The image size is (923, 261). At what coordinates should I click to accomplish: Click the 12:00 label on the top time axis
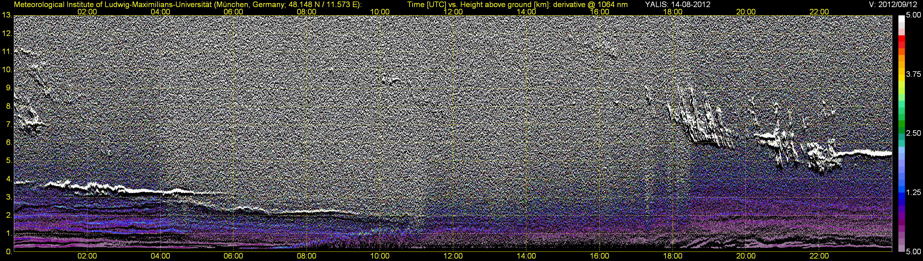tap(453, 12)
